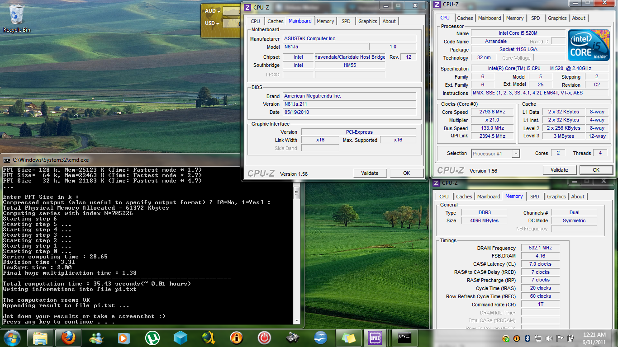Open uTorrent from the taskbar
618x347 pixels.
pos(152,338)
